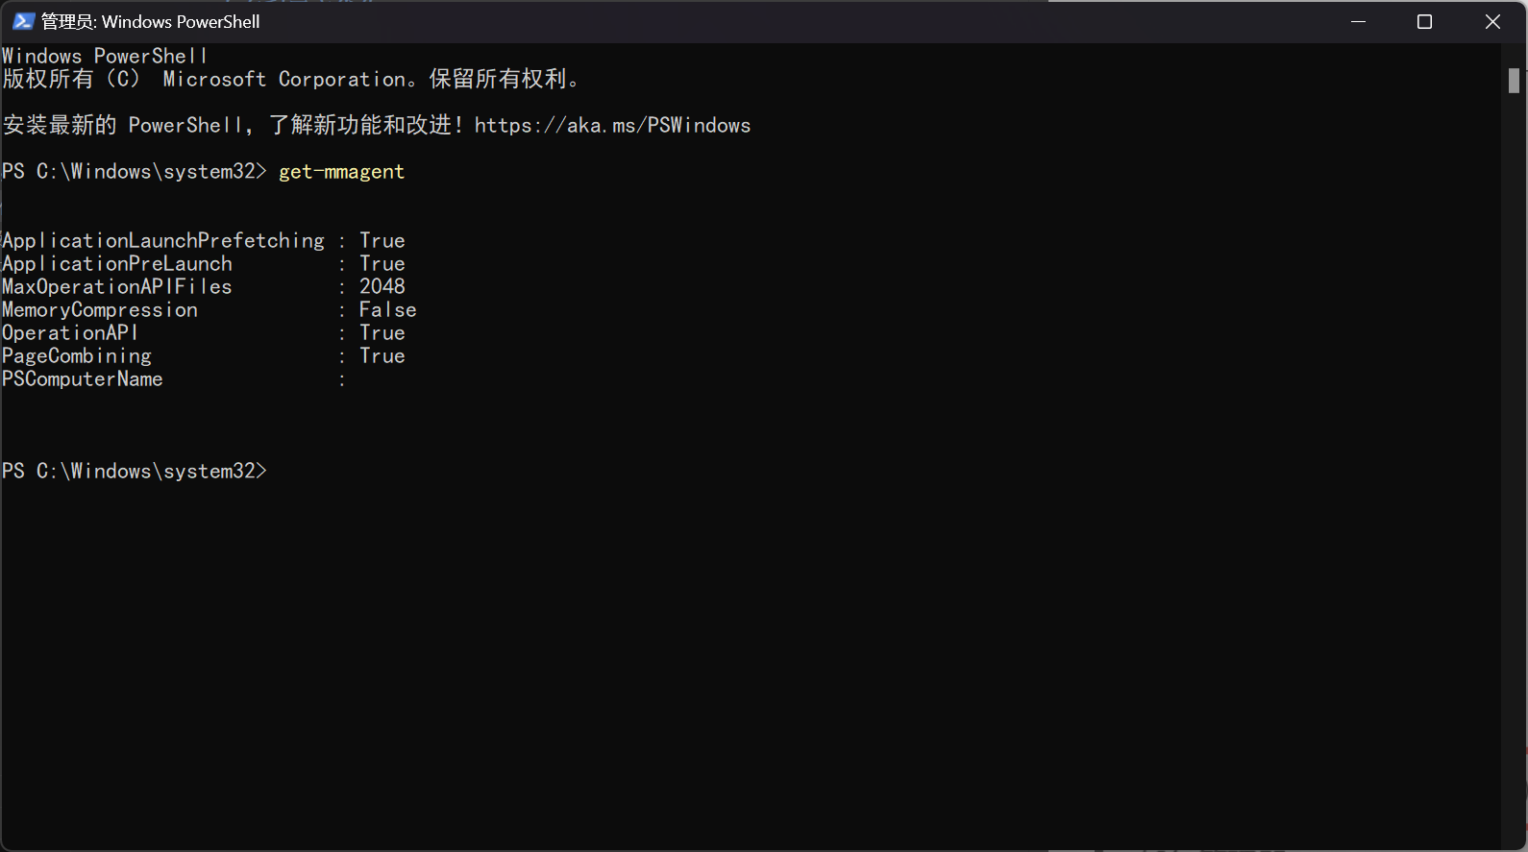This screenshot has height=852, width=1528.
Task: Click the 2048 value for MaxOperationAPIFiles
Action: click(x=382, y=287)
